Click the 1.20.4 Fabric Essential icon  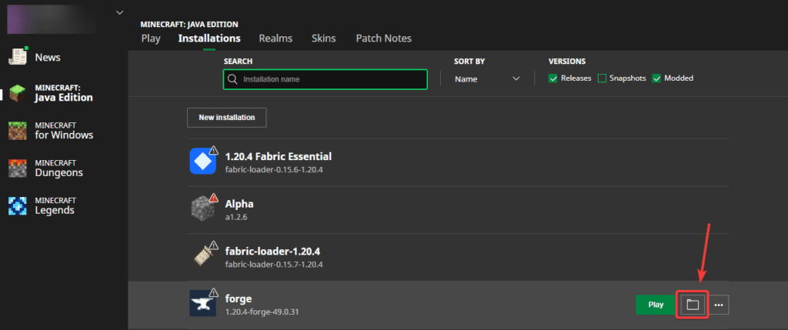point(203,162)
